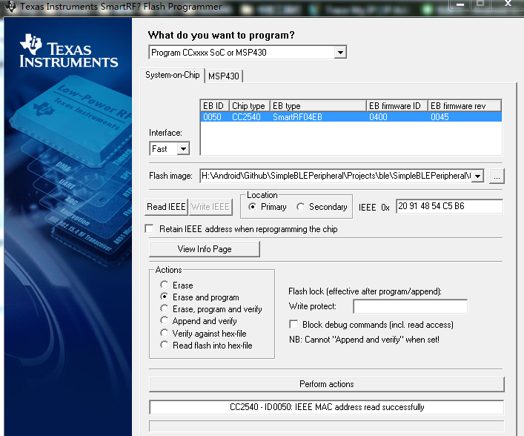Switch to the MSP430 tab
The height and width of the screenshot is (436, 524).
[x=224, y=76]
